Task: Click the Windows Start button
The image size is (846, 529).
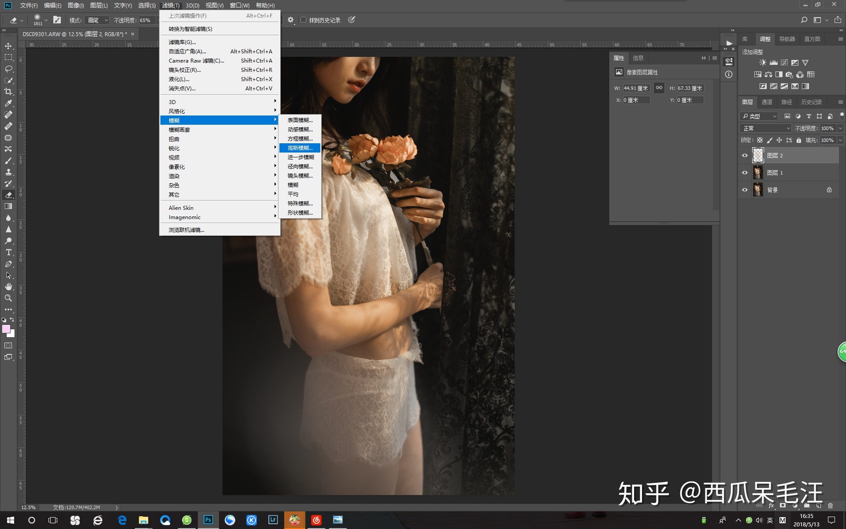Action: click(x=11, y=520)
